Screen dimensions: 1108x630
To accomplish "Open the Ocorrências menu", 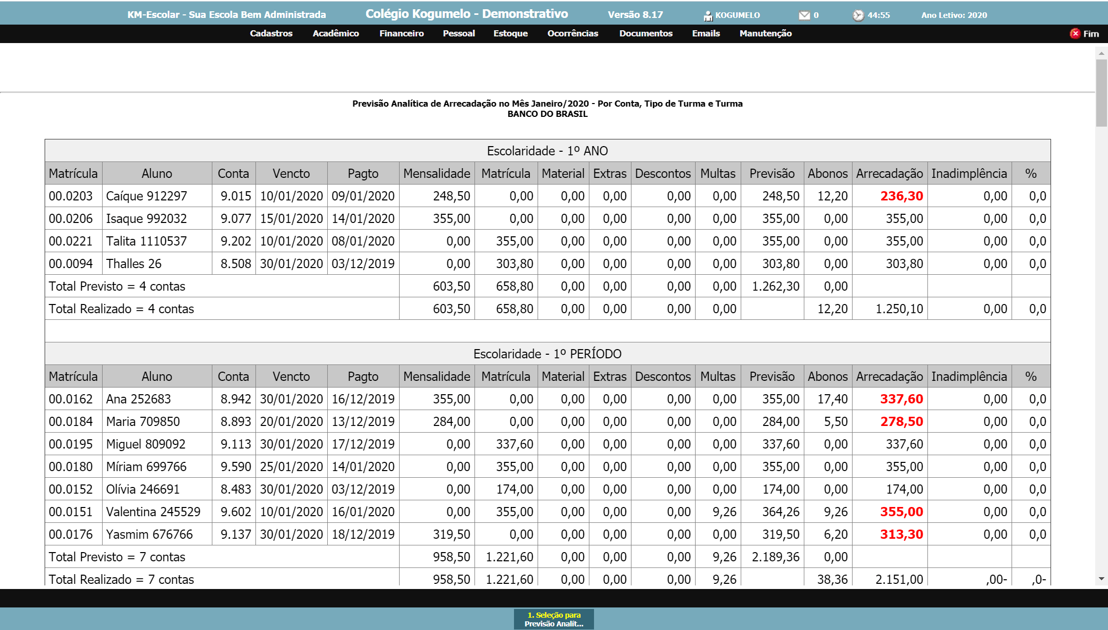I will click(x=572, y=33).
